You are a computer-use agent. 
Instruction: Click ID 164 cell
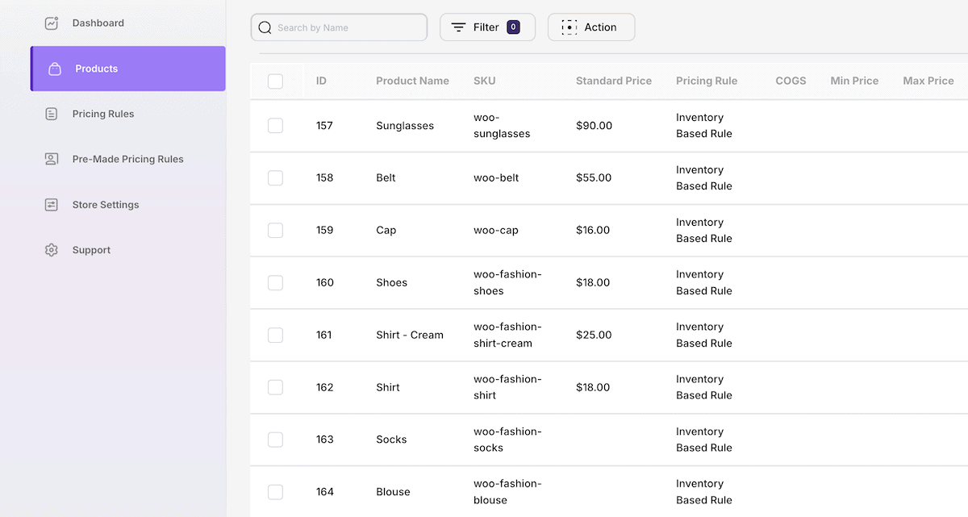(325, 492)
